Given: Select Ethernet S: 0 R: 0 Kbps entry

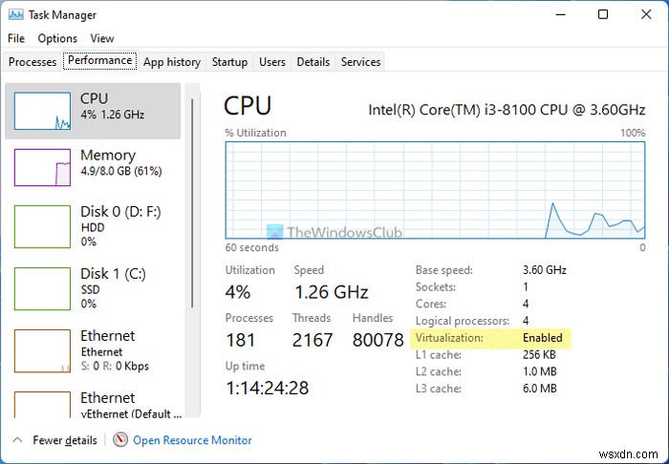Looking at the screenshot, I should [x=93, y=351].
